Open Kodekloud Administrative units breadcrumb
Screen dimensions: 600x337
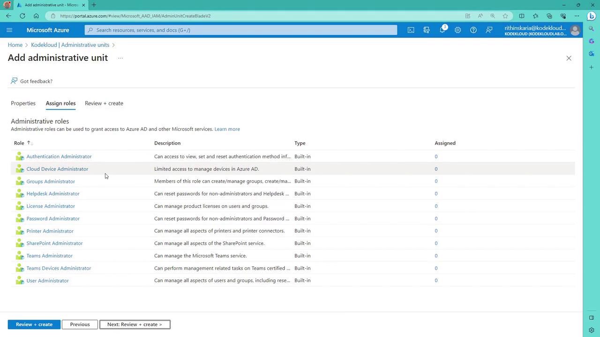70,45
